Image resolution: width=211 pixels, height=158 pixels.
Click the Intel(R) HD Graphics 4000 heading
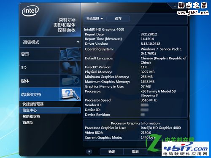[x=104, y=29]
